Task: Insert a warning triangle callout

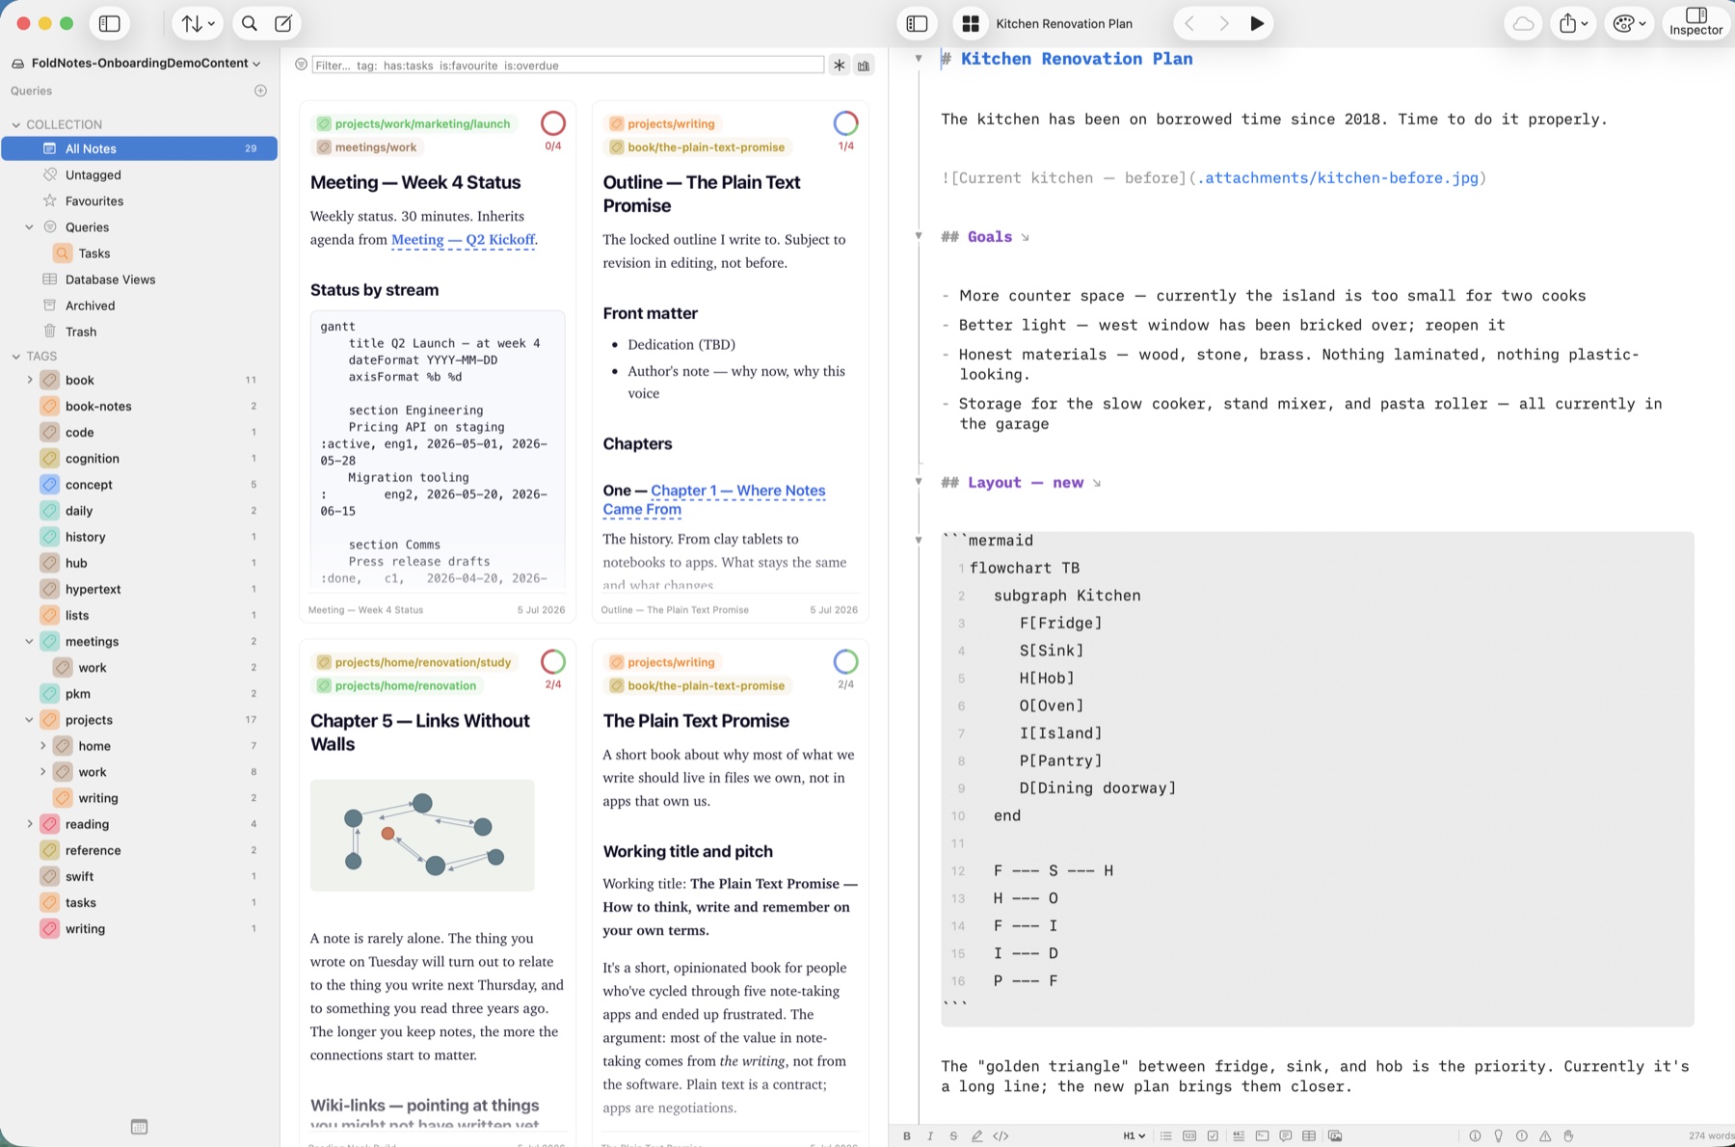Action: tap(1545, 1135)
